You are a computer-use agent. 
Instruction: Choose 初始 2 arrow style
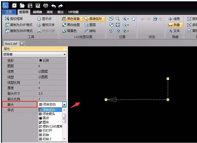[50, 139]
